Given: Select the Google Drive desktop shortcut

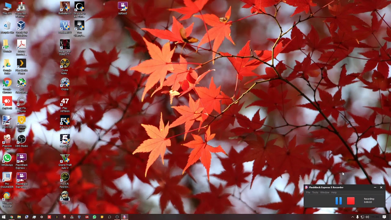Looking at the screenshot, I should click(x=7, y=67).
